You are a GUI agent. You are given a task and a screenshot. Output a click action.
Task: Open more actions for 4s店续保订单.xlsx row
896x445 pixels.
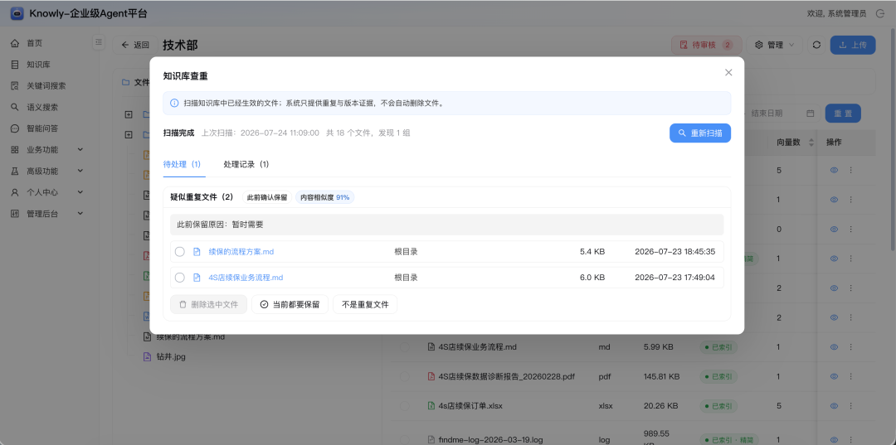851,405
